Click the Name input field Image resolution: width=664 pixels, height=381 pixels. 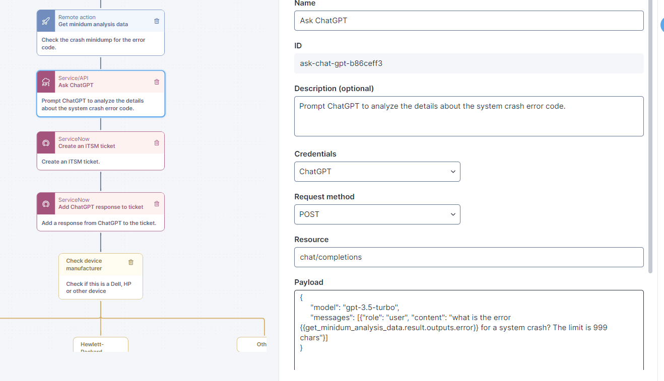point(469,21)
